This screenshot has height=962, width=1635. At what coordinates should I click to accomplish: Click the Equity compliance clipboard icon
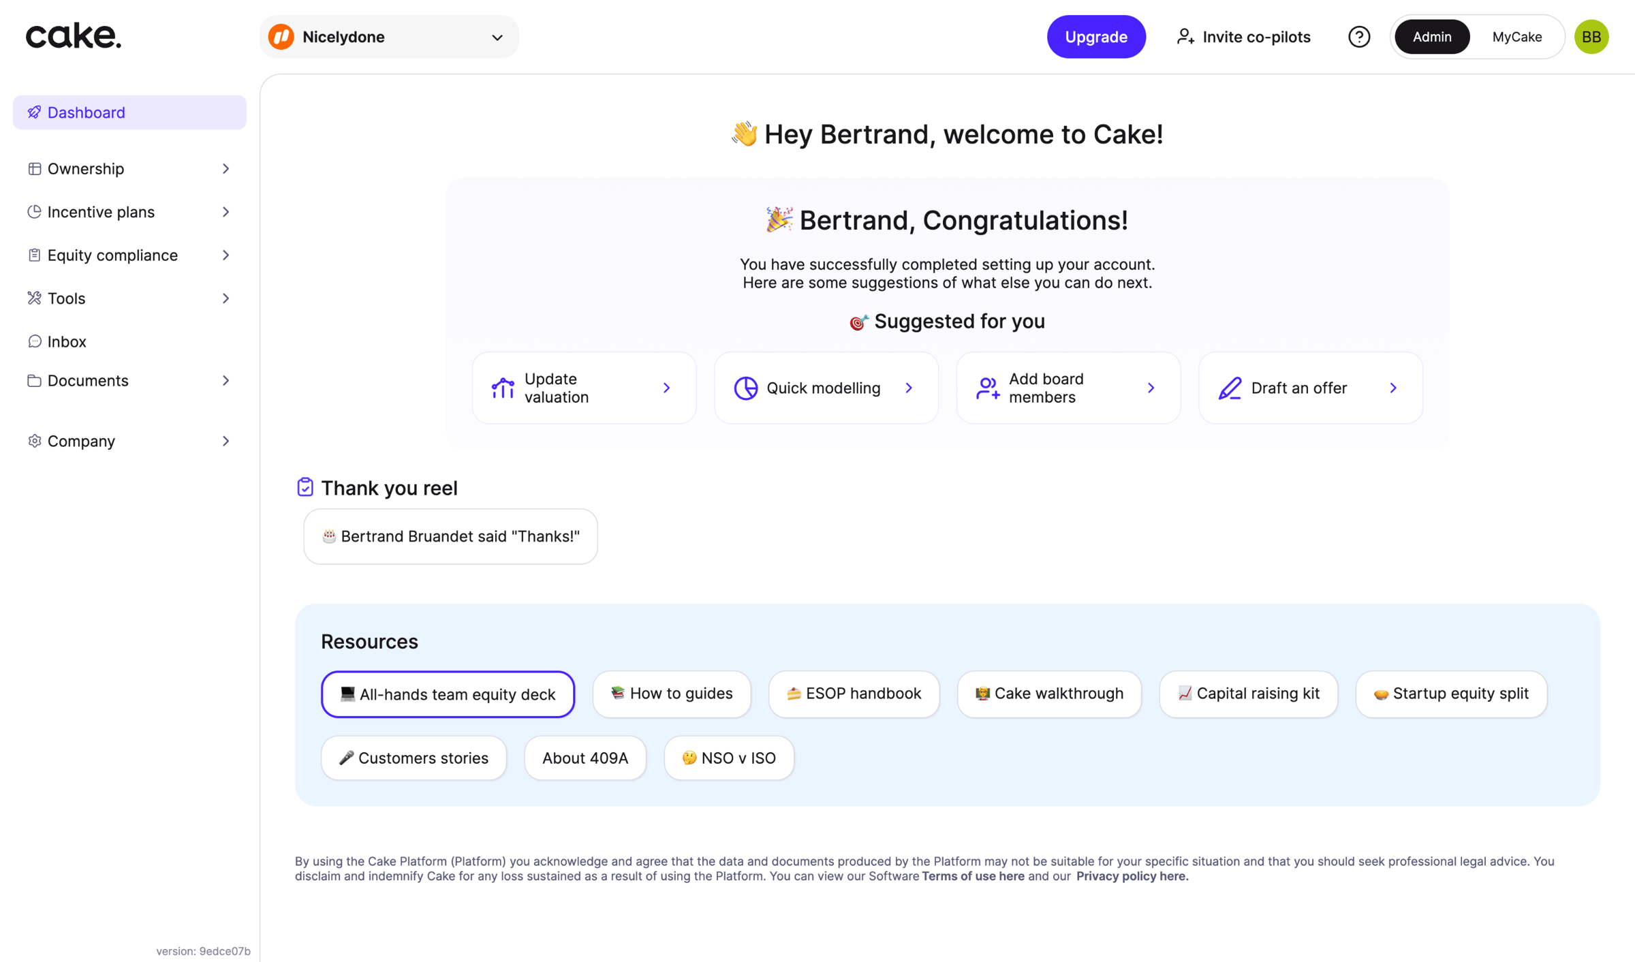pos(34,255)
